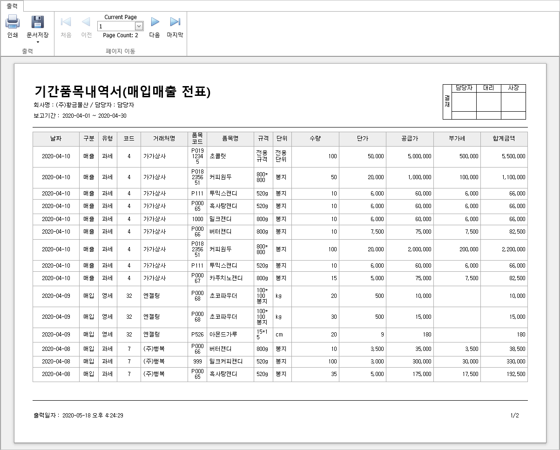
Task: Click unit price 50,000 cell
Action: [363, 156]
